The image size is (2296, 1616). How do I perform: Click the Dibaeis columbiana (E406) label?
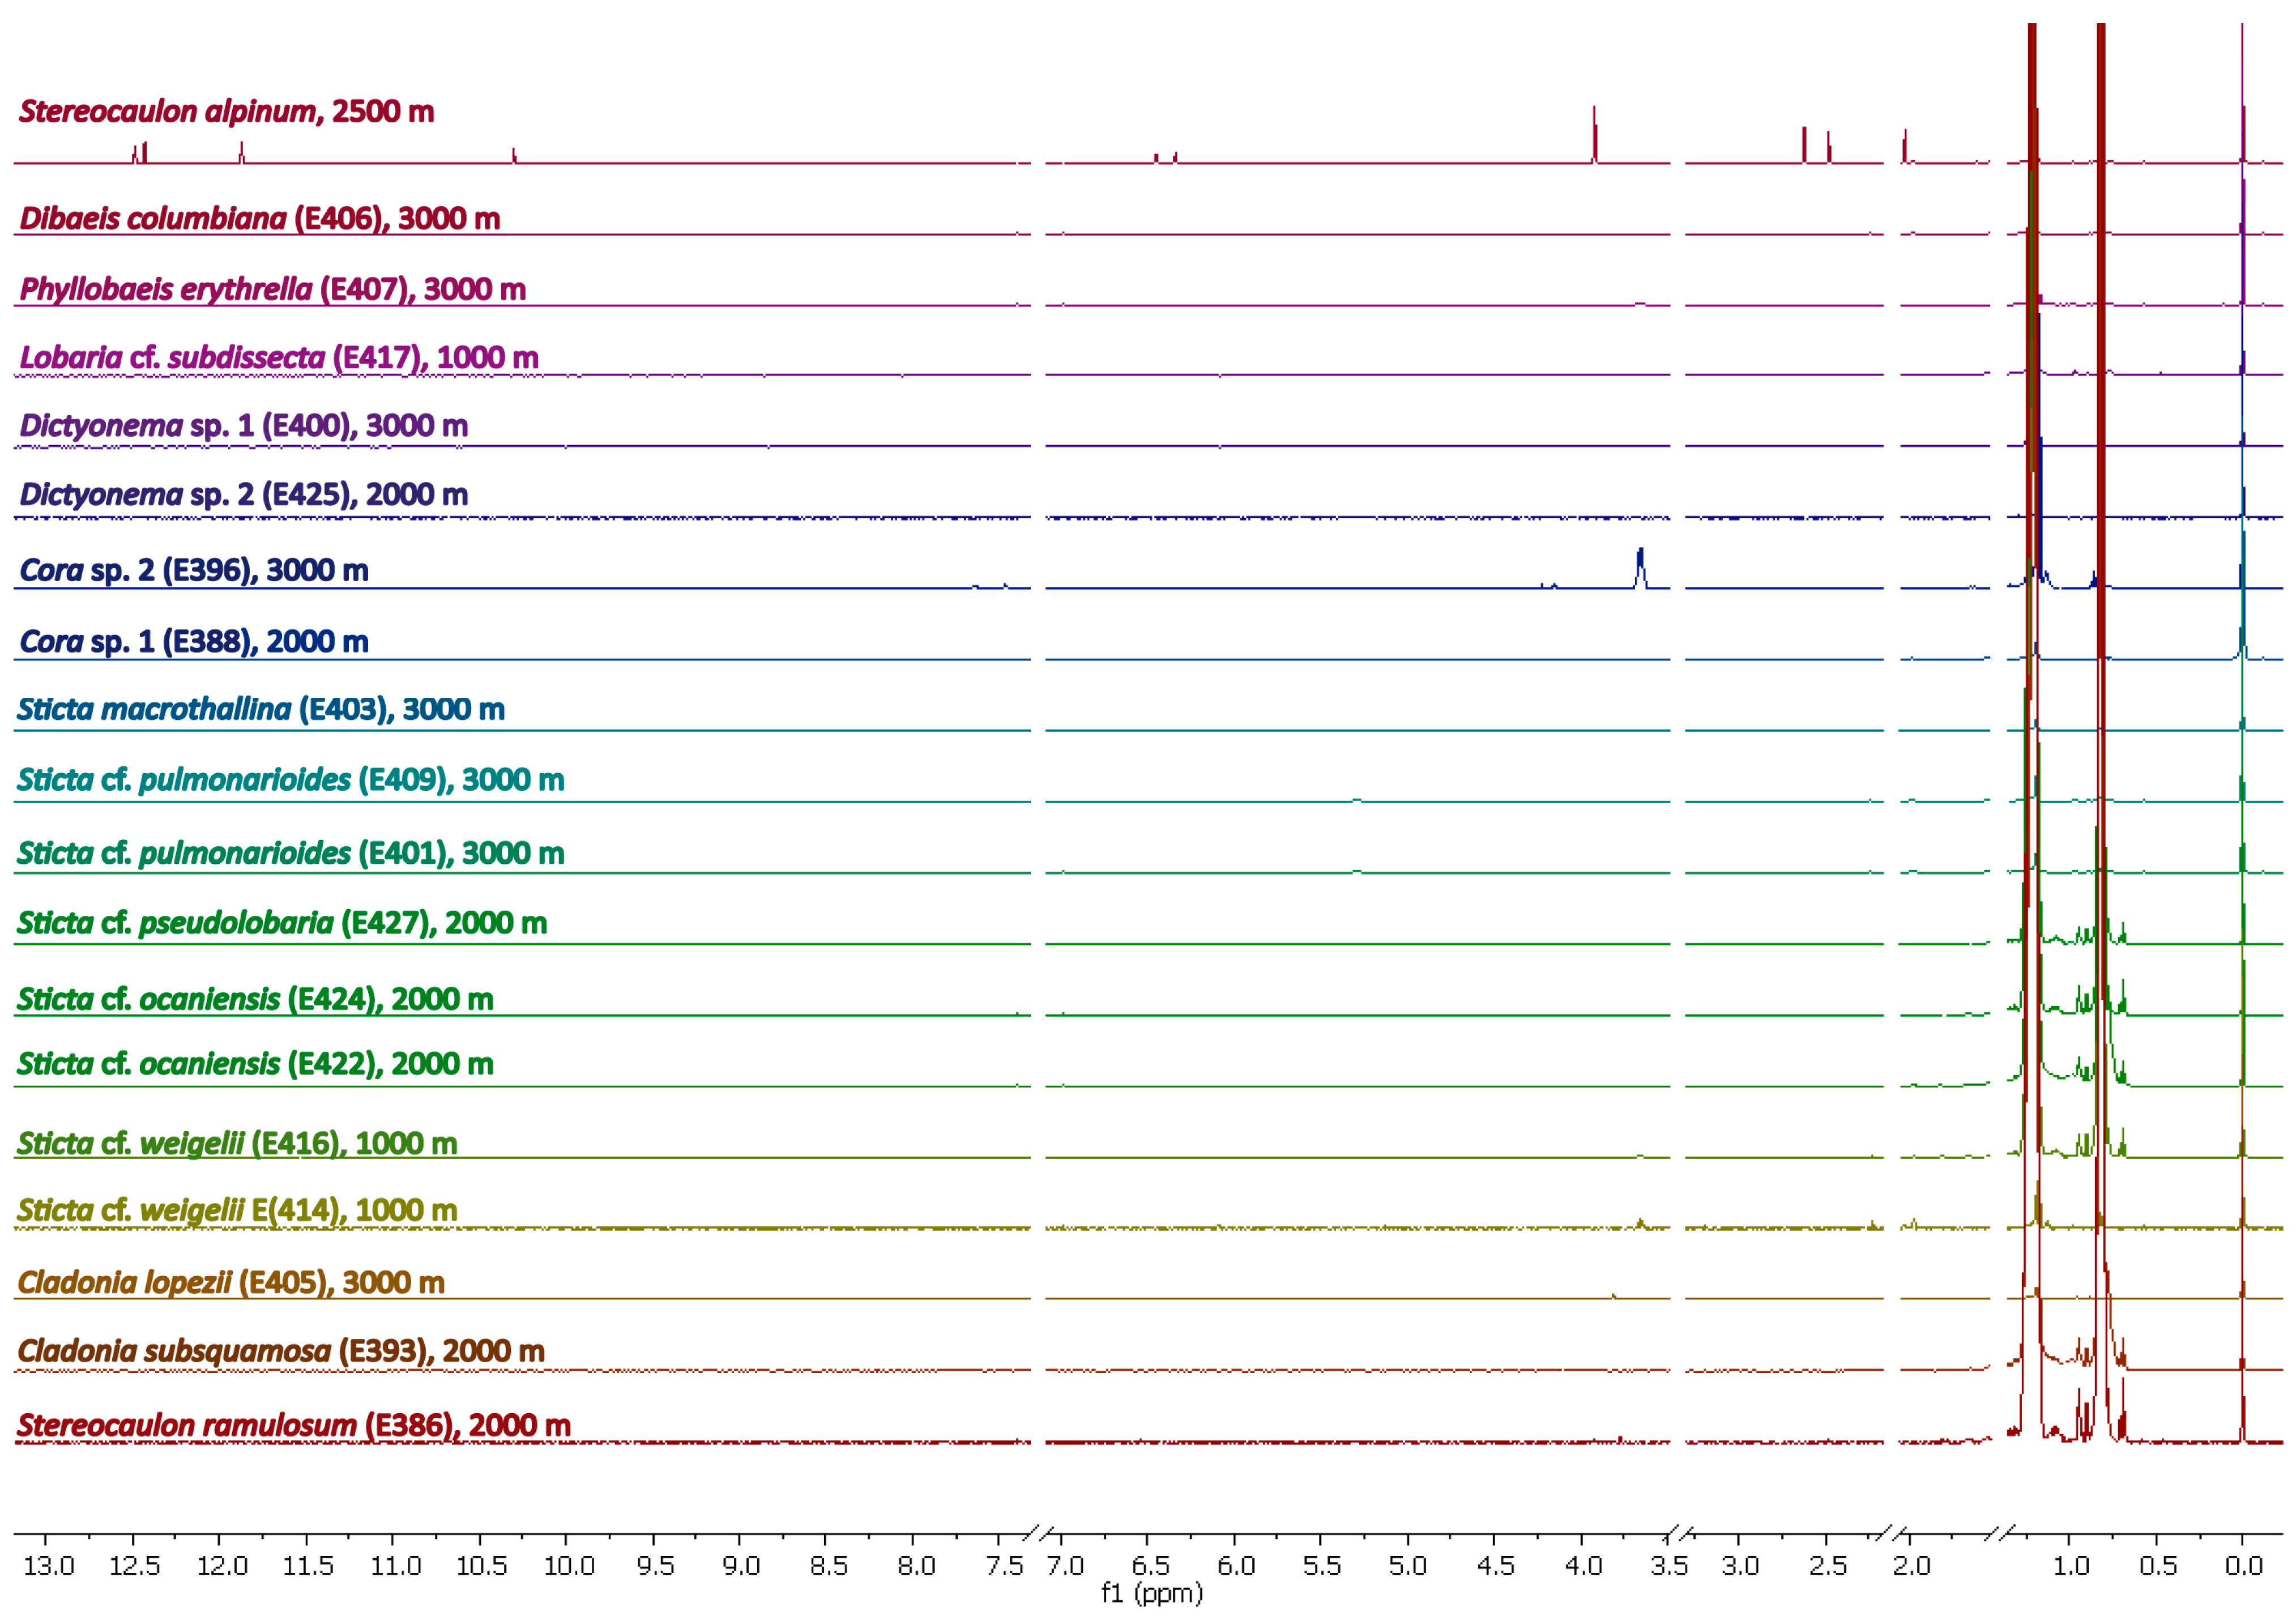pyautogui.click(x=260, y=219)
